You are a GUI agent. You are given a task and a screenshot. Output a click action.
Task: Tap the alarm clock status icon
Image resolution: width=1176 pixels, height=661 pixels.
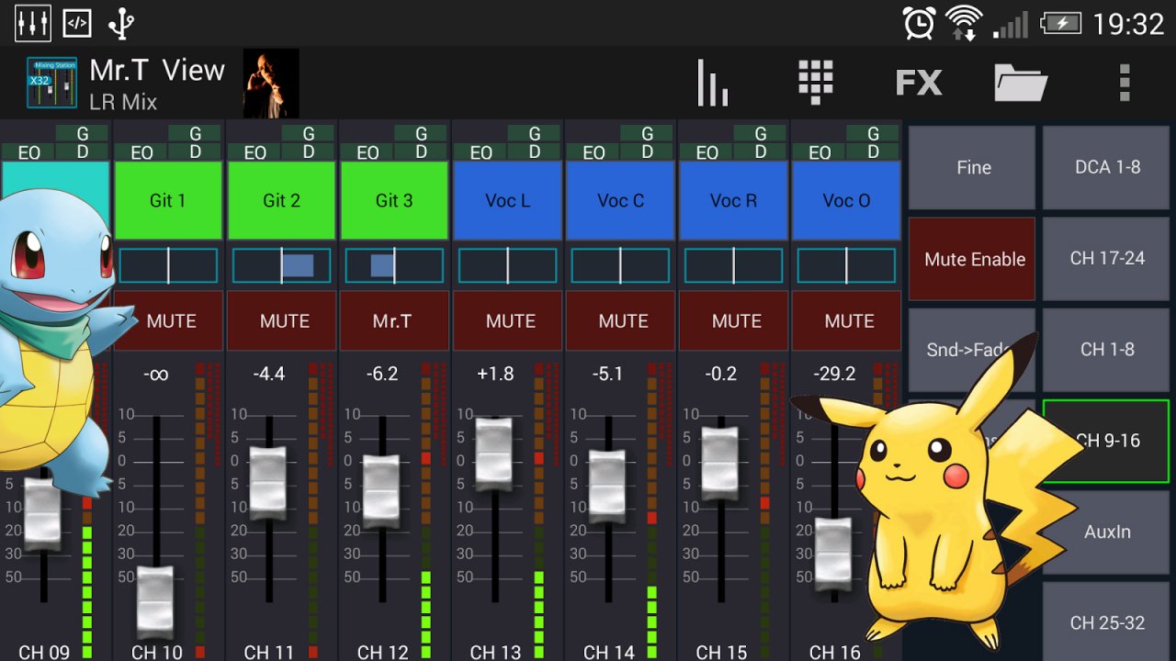pos(919,23)
